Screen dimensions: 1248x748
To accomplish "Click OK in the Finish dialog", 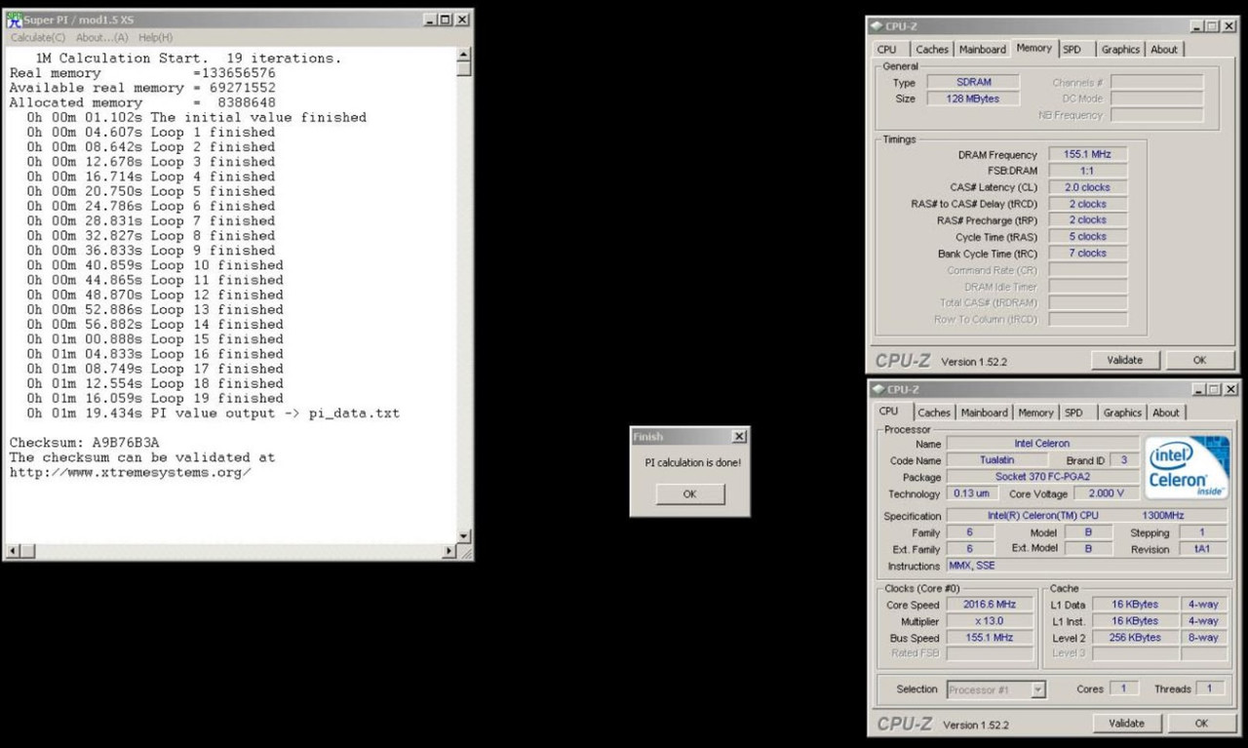I will [x=689, y=493].
